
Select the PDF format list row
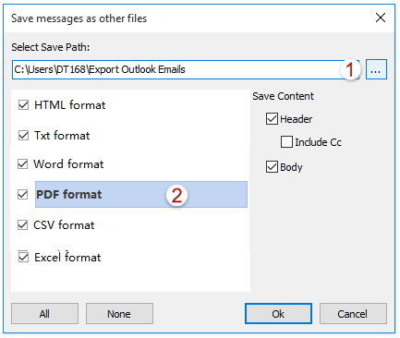[x=141, y=194]
